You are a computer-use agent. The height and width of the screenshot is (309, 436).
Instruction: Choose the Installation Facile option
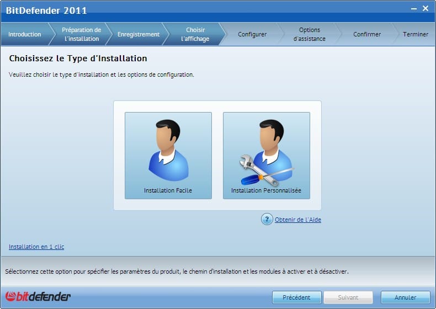[168, 156]
